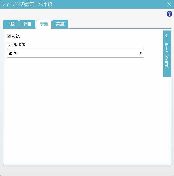Click the フィールドの設定 - 水平線 title text
174x176 pixels.
pos(27,4)
